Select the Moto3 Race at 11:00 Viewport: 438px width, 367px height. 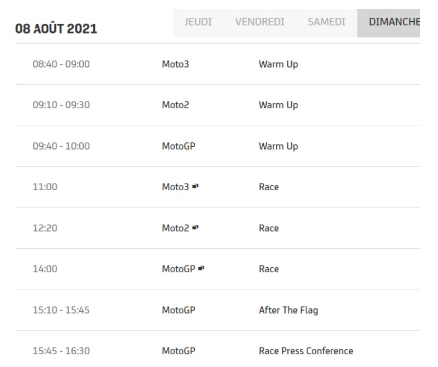pos(218,187)
